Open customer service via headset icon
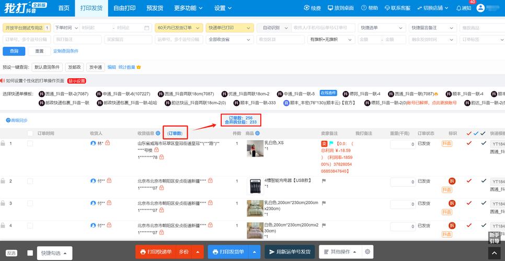 [x=387, y=8]
